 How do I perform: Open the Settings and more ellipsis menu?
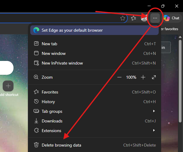coord(155,18)
